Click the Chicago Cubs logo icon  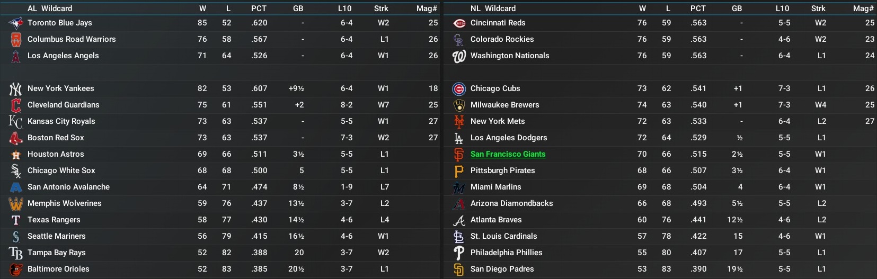(459, 89)
